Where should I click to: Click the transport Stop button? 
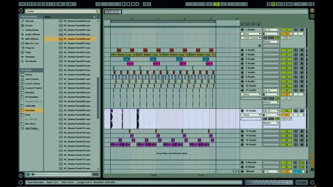[x=129, y=4]
